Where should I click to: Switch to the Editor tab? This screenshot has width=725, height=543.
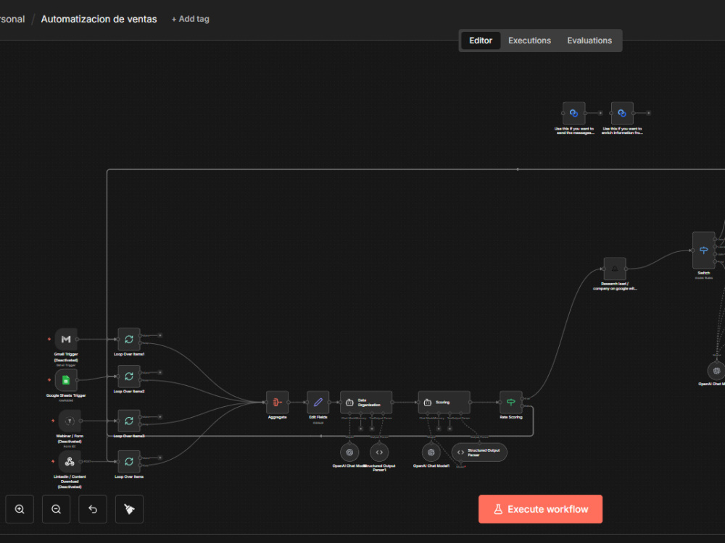(481, 41)
